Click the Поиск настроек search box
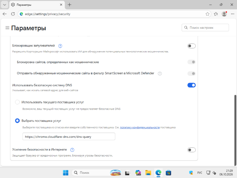This screenshot has height=178, width=237. click(x=205, y=28)
